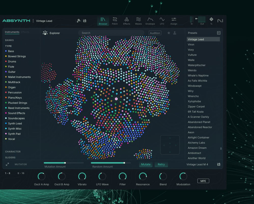This screenshot has height=204, width=254.
Task: Collapse the Presets panel with arrow icon
Action: click(x=218, y=33)
